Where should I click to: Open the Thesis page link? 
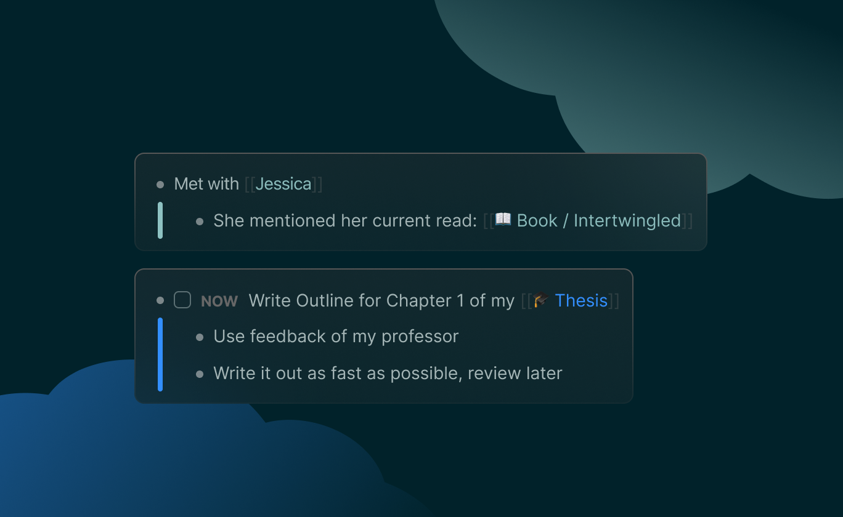pyautogui.click(x=581, y=300)
